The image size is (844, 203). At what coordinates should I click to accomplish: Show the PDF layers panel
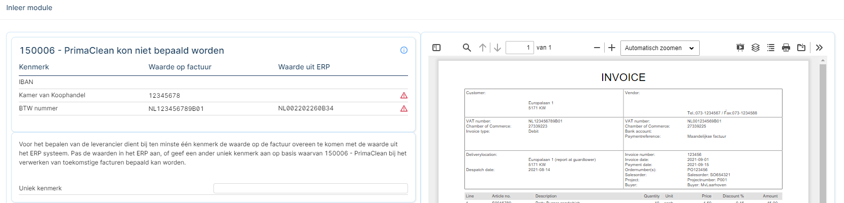pos(756,48)
